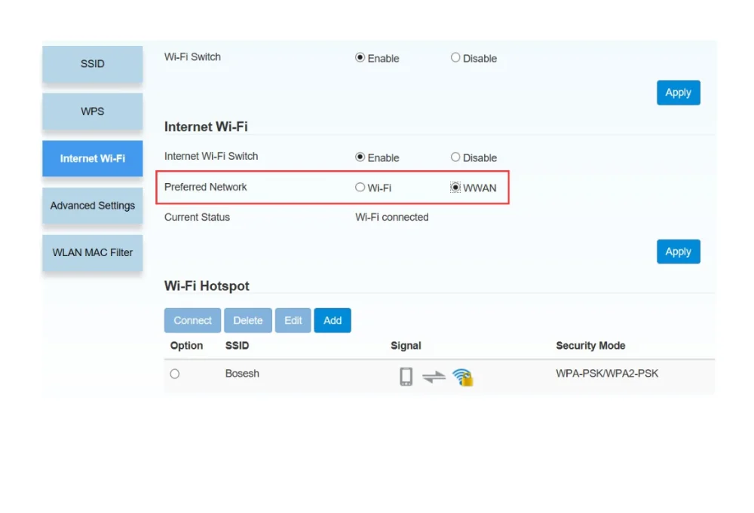This screenshot has width=754, height=513.
Task: Open the WPS settings tab
Action: [92, 111]
